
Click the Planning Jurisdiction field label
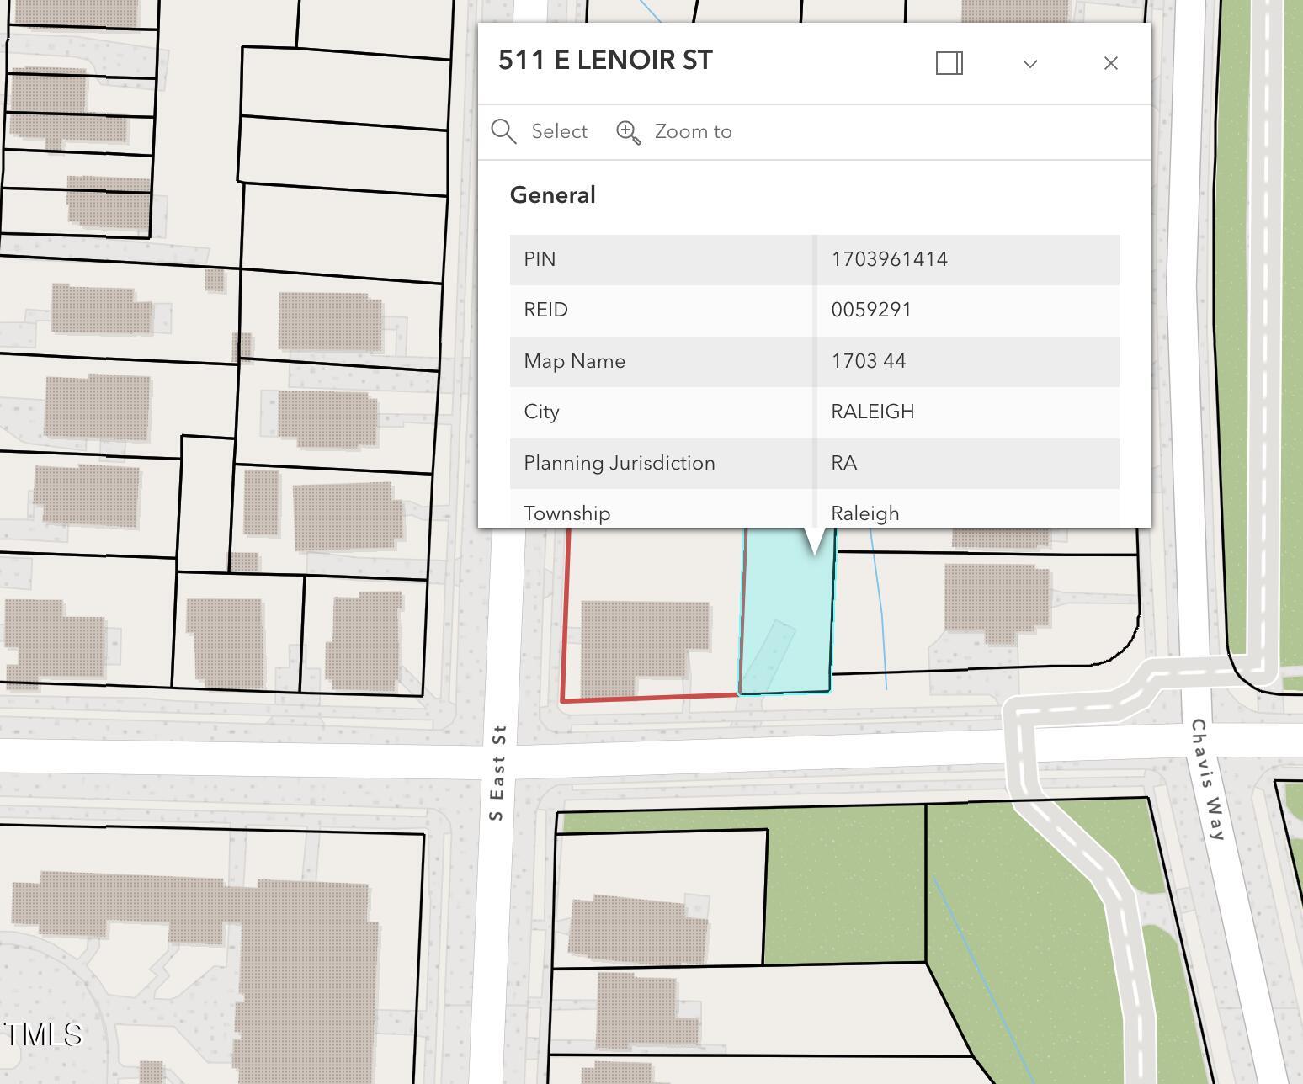(619, 463)
